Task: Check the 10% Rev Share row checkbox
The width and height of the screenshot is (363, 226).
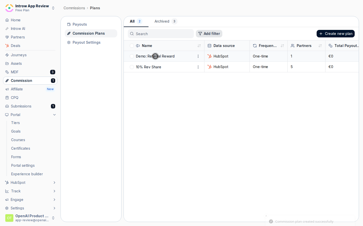Action: 132,67
